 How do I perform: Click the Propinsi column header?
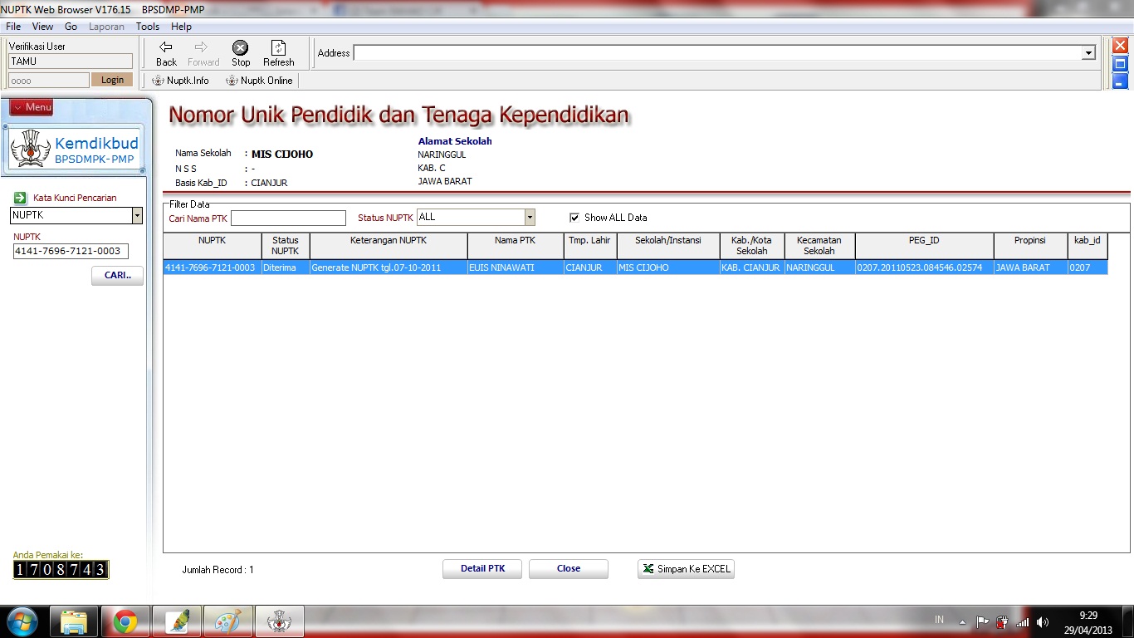1030,246
